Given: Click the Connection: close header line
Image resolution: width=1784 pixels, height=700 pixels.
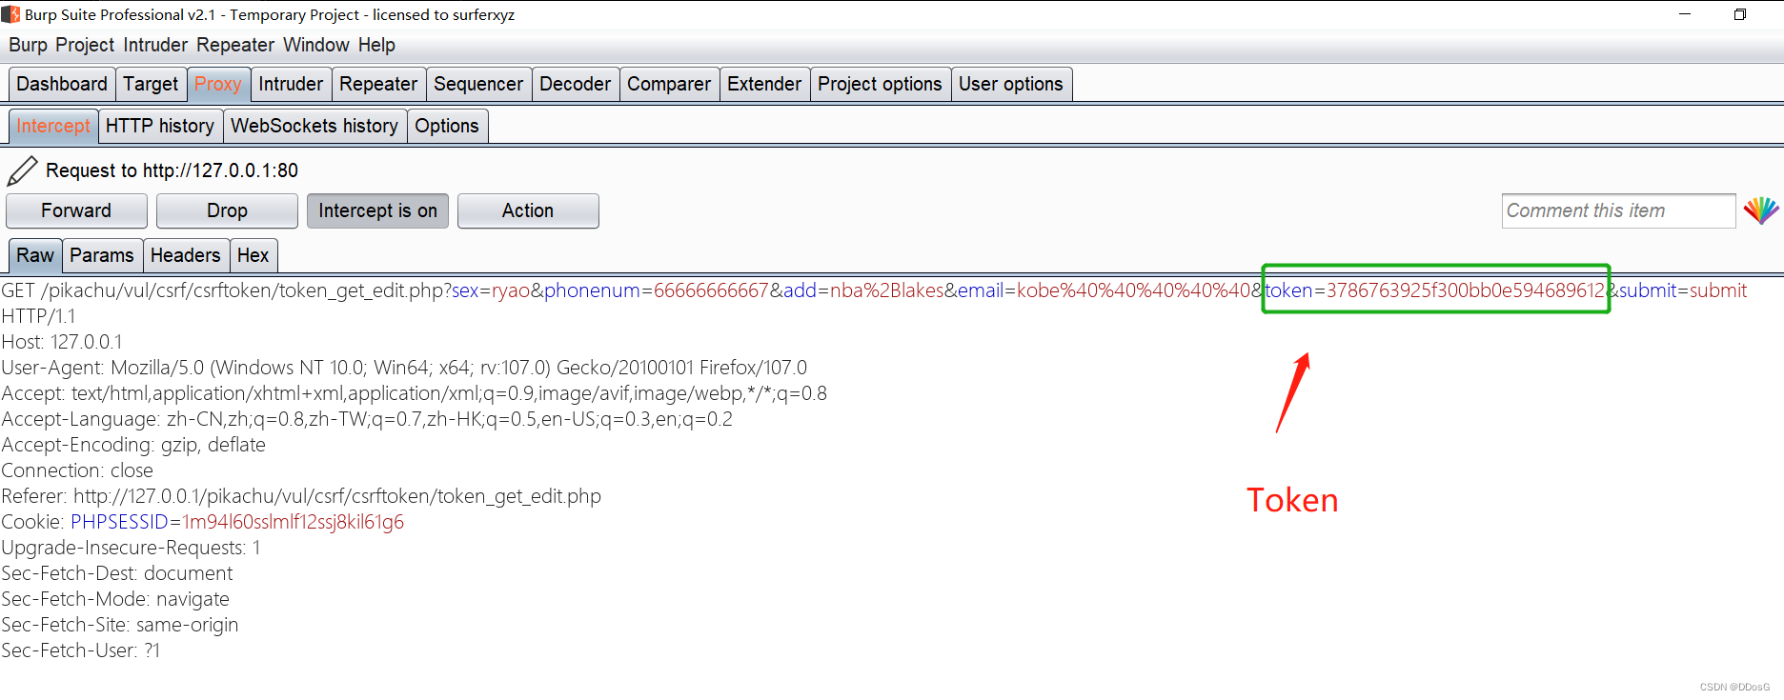Looking at the screenshot, I should (x=77, y=470).
